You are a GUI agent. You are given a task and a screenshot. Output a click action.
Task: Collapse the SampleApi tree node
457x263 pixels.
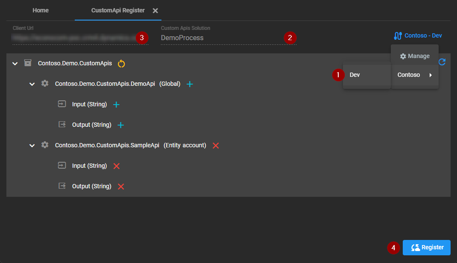(x=32, y=146)
